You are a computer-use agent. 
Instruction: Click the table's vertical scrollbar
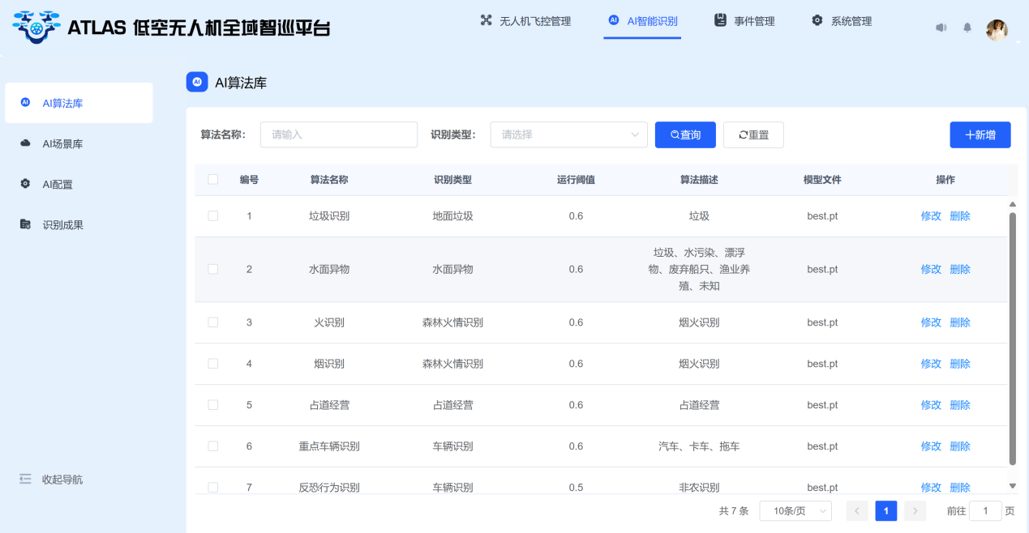(1012, 339)
